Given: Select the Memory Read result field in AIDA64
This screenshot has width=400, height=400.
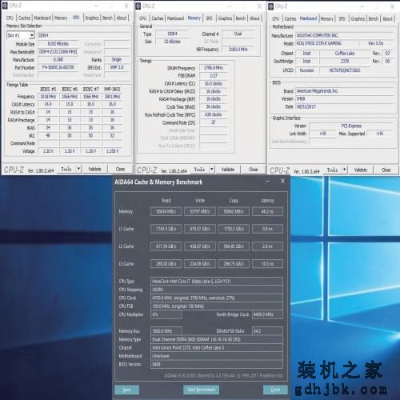Looking at the screenshot, I should coord(166,211).
